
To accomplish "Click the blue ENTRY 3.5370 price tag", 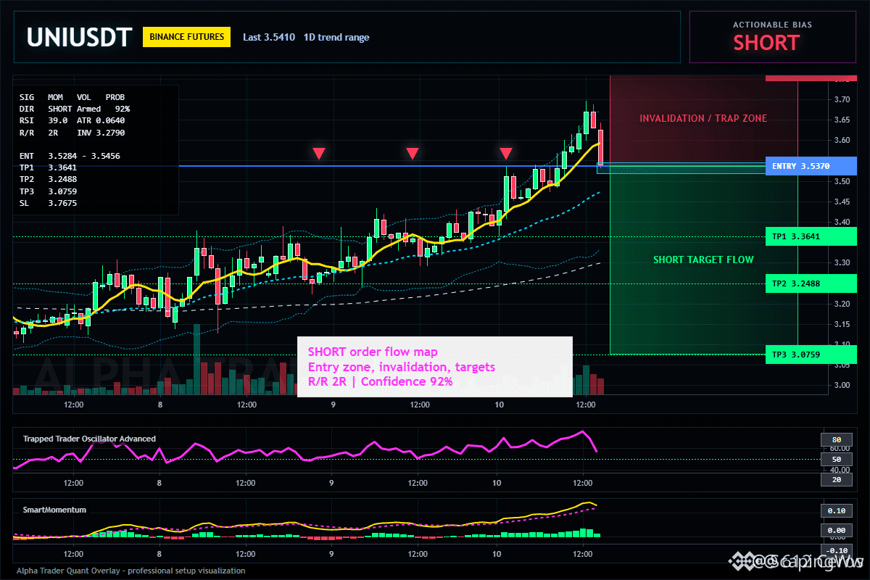I will coord(811,166).
